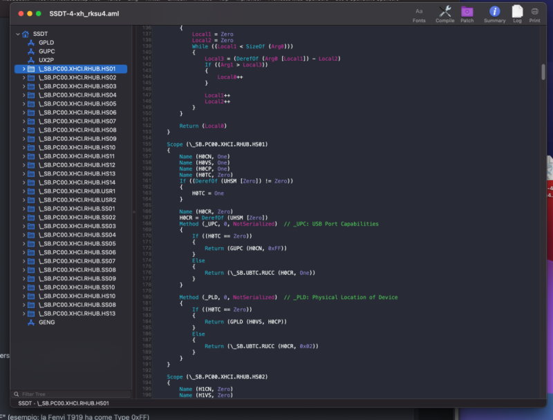Expand the \_SB.PC00.XHCI.RHUB.HS02 scope
Viewport: 553px width, 420px height.
(24, 78)
